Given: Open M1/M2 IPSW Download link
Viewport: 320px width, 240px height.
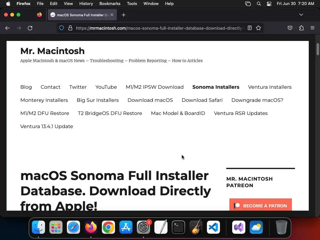Looking at the screenshot, I should (154, 87).
